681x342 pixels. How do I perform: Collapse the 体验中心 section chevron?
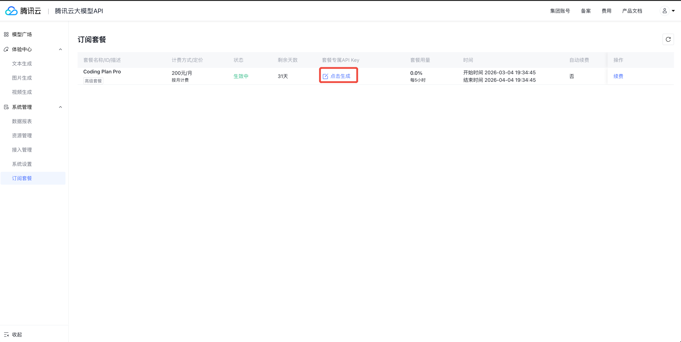point(61,50)
